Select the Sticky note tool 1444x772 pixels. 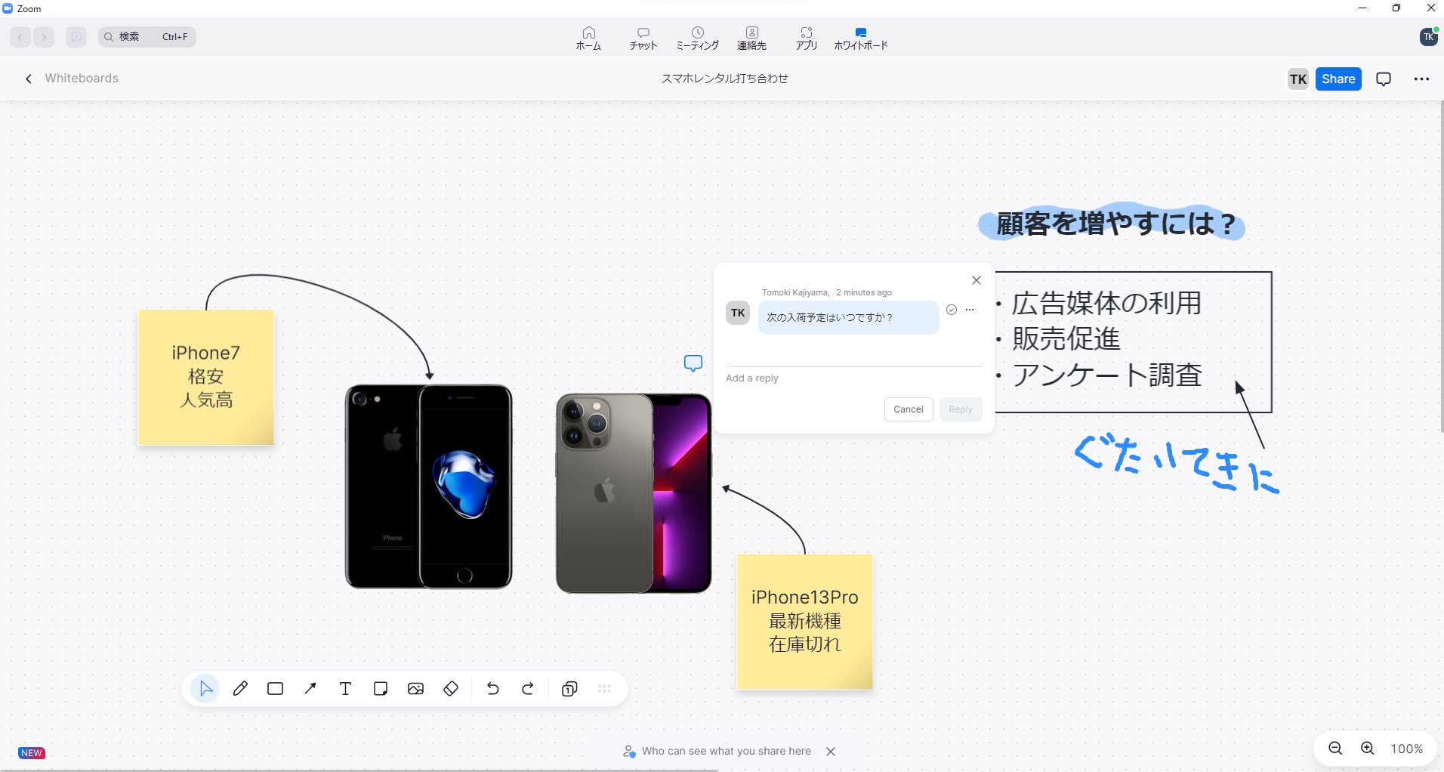click(x=381, y=689)
